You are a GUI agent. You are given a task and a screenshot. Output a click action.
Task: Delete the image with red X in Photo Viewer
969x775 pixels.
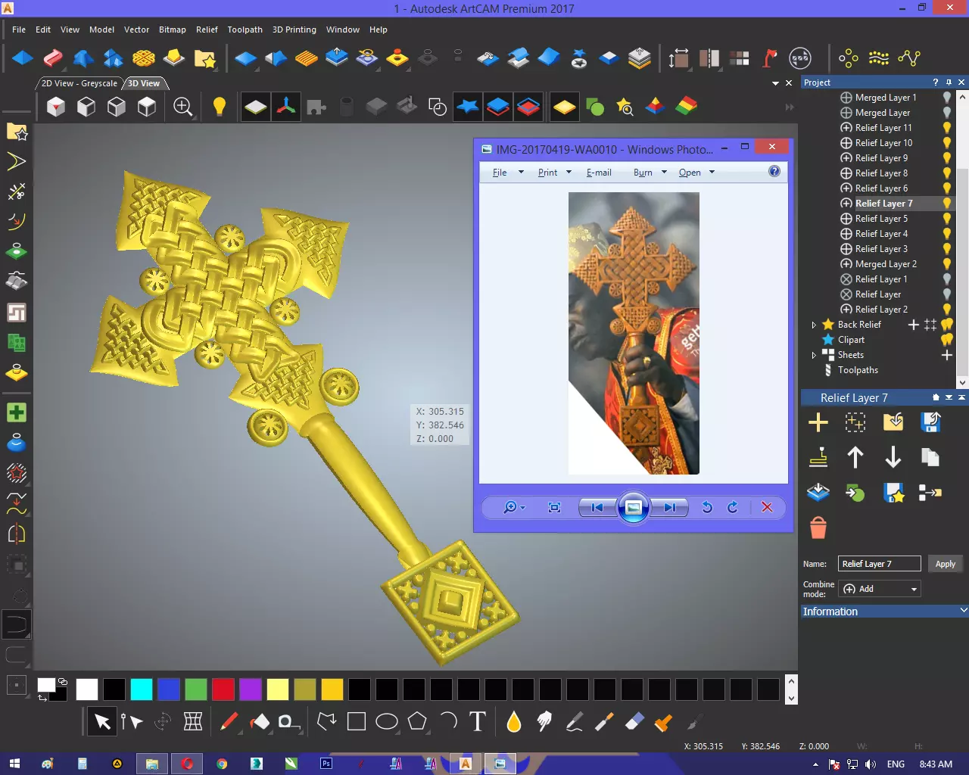pos(767,507)
